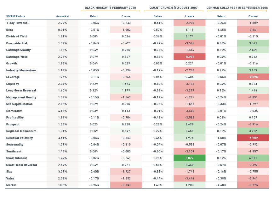Click the AnnualVol column header
Screen dimensions: 274x198
pyautogui.click(x=62, y=16)
